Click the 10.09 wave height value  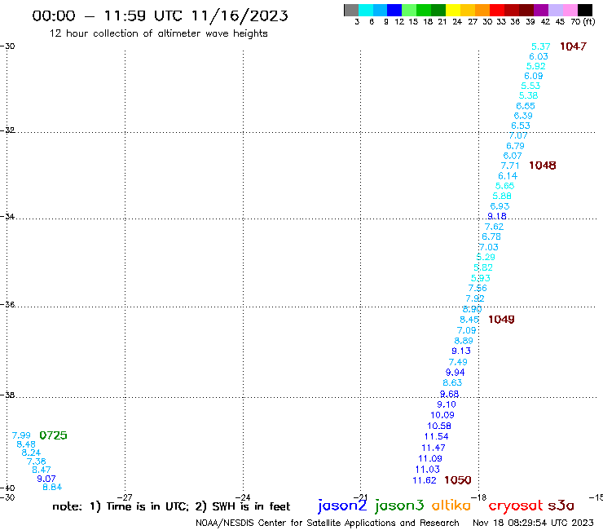[442, 415]
